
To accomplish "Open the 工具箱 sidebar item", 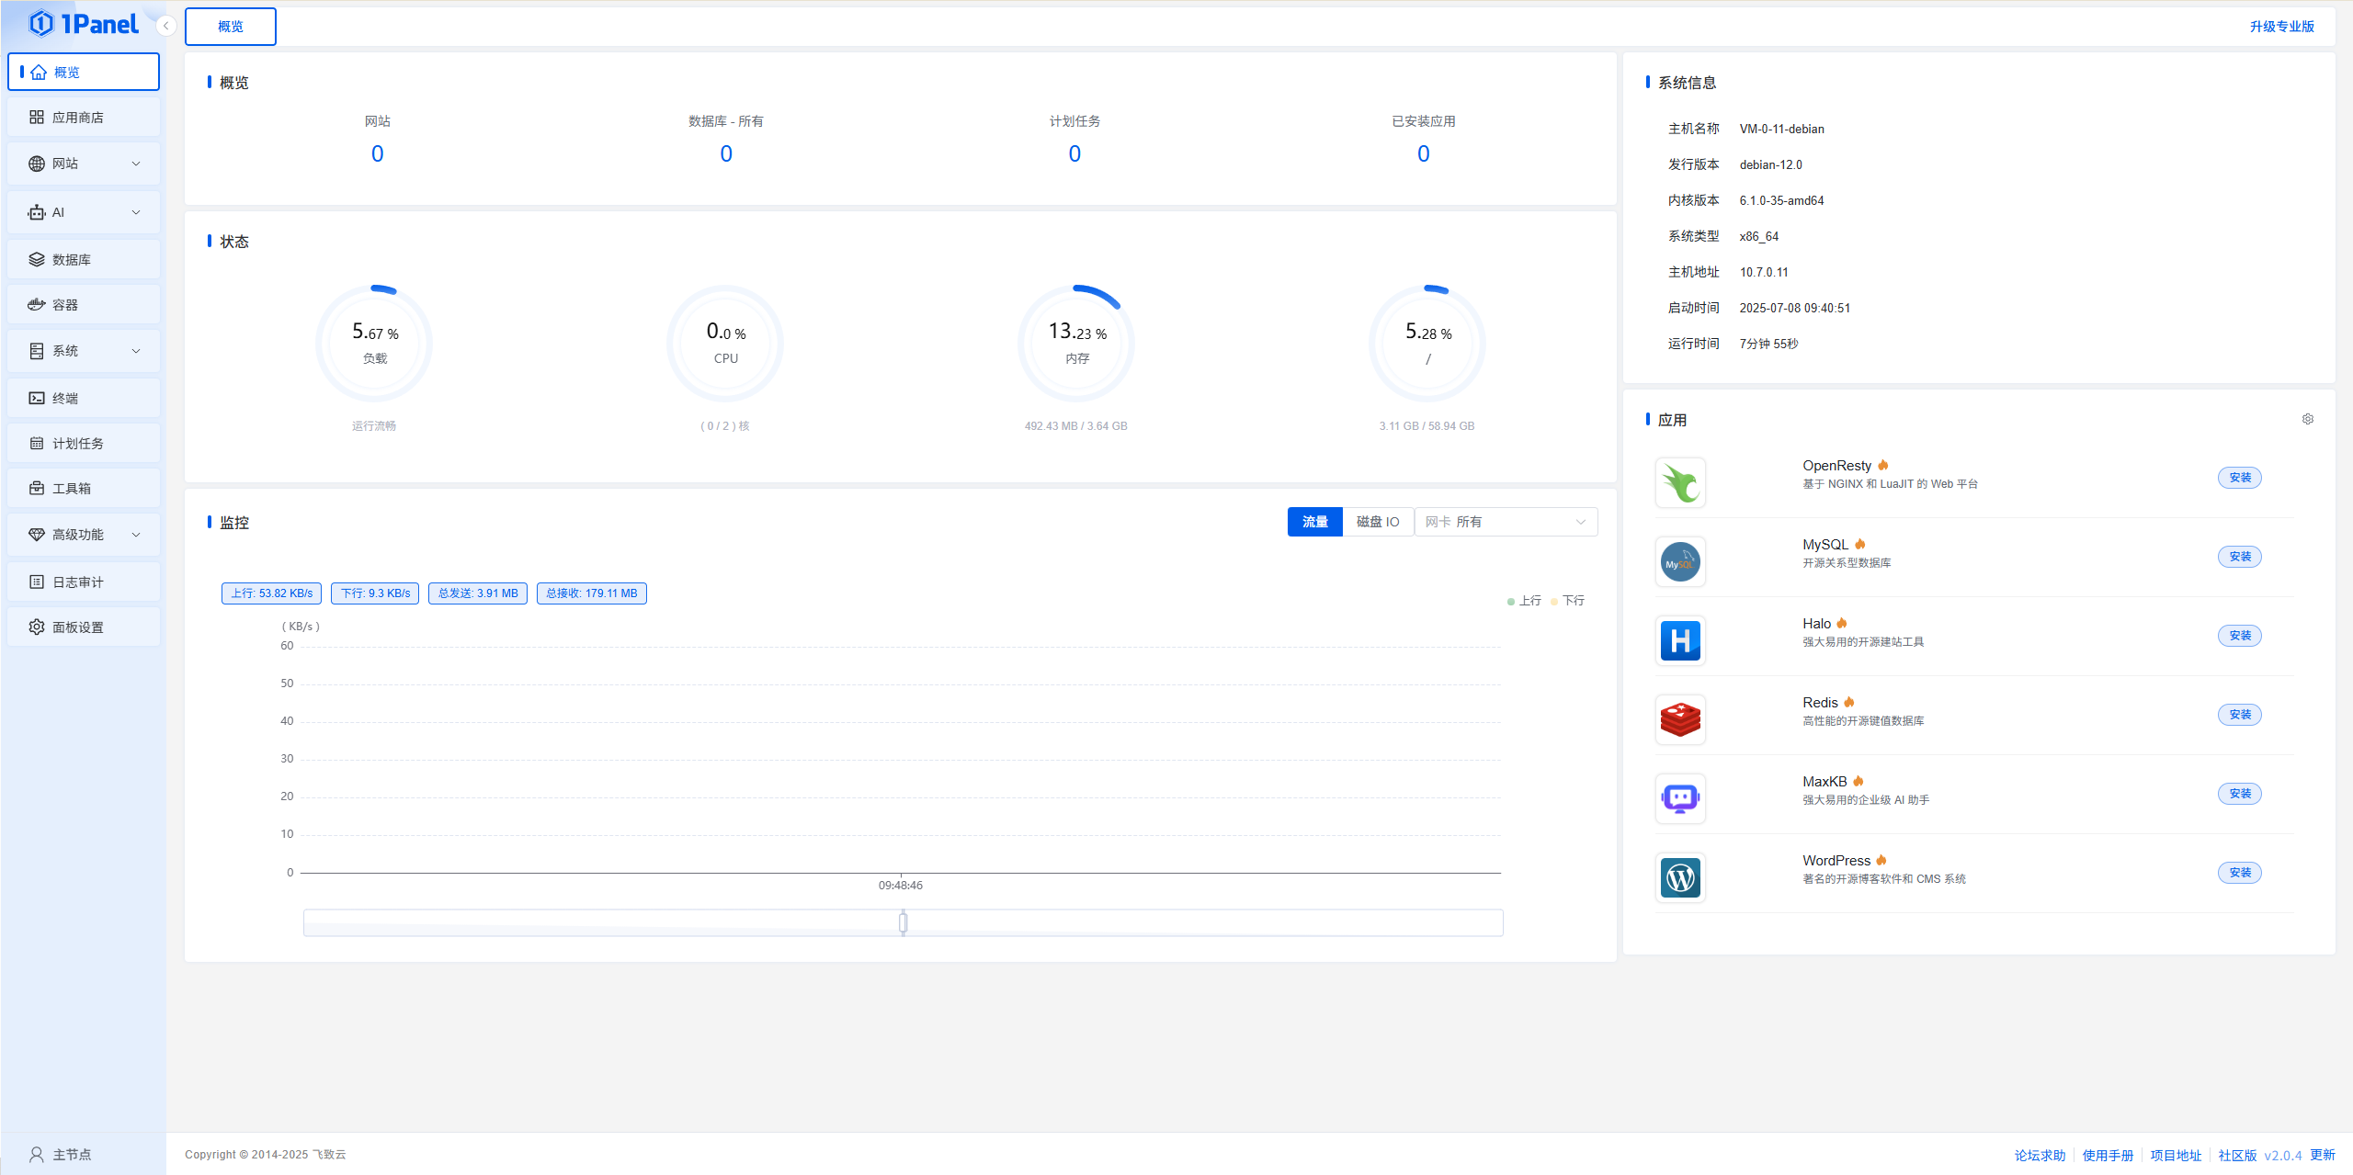I will click(x=83, y=488).
